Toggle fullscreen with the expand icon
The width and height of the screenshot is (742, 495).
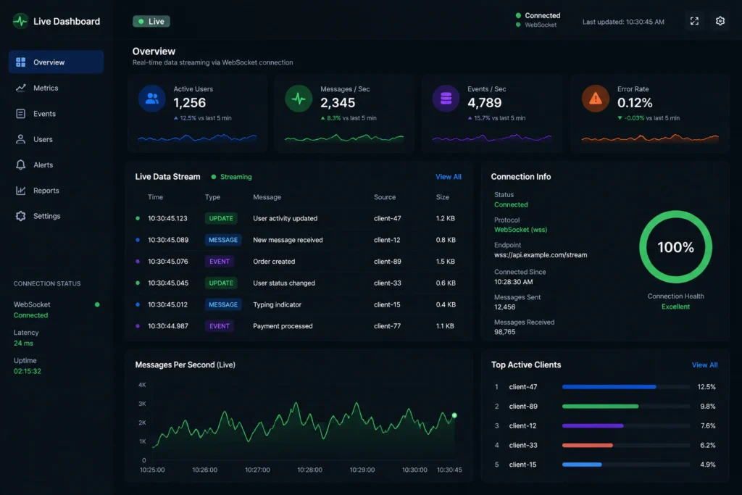click(x=694, y=21)
